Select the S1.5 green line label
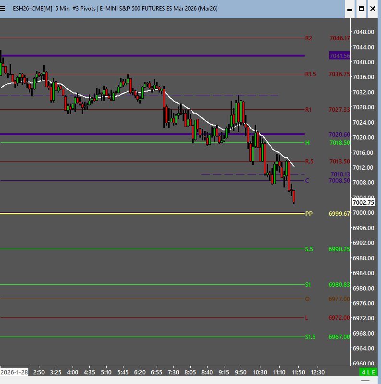 [310, 337]
